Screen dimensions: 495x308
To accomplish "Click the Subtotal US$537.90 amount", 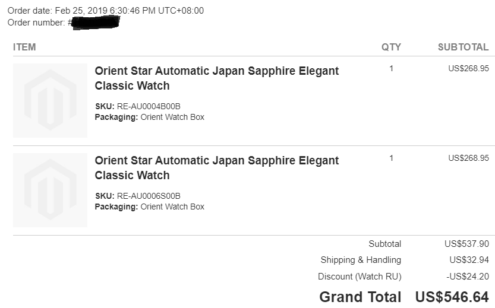I will (466, 244).
